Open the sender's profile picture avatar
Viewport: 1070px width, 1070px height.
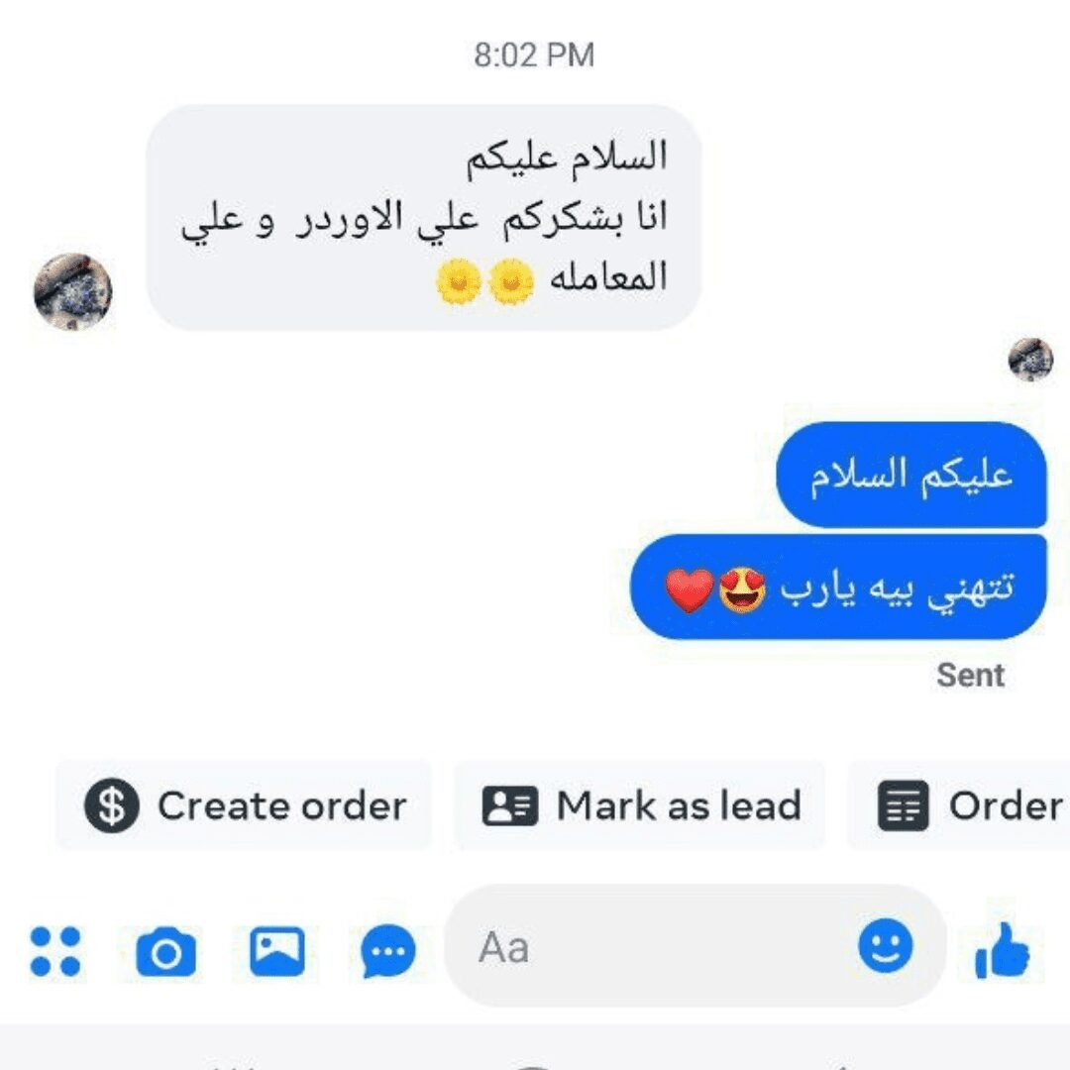pyautogui.click(x=73, y=292)
